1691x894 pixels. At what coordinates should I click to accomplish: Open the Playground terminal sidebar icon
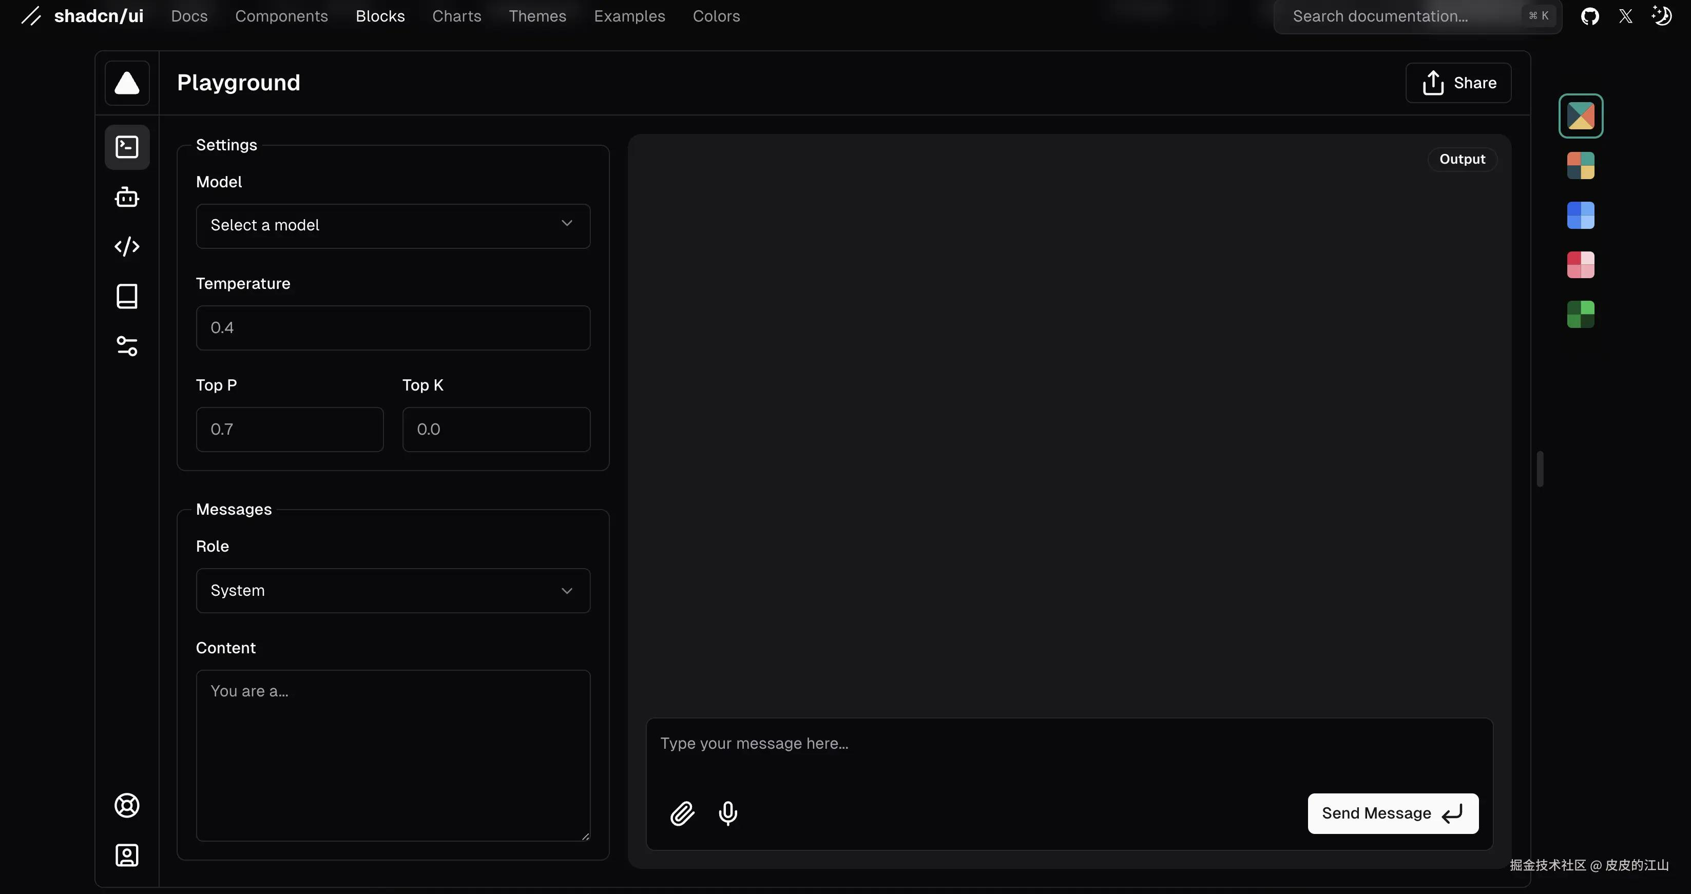[x=127, y=147]
